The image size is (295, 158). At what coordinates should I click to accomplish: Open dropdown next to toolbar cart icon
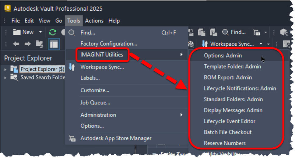(265, 32)
